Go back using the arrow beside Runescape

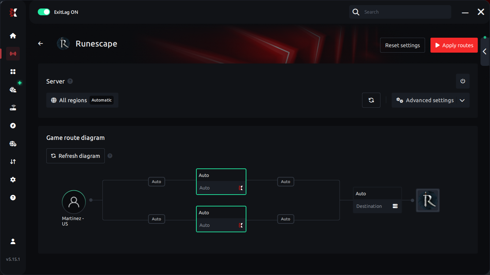tap(40, 43)
